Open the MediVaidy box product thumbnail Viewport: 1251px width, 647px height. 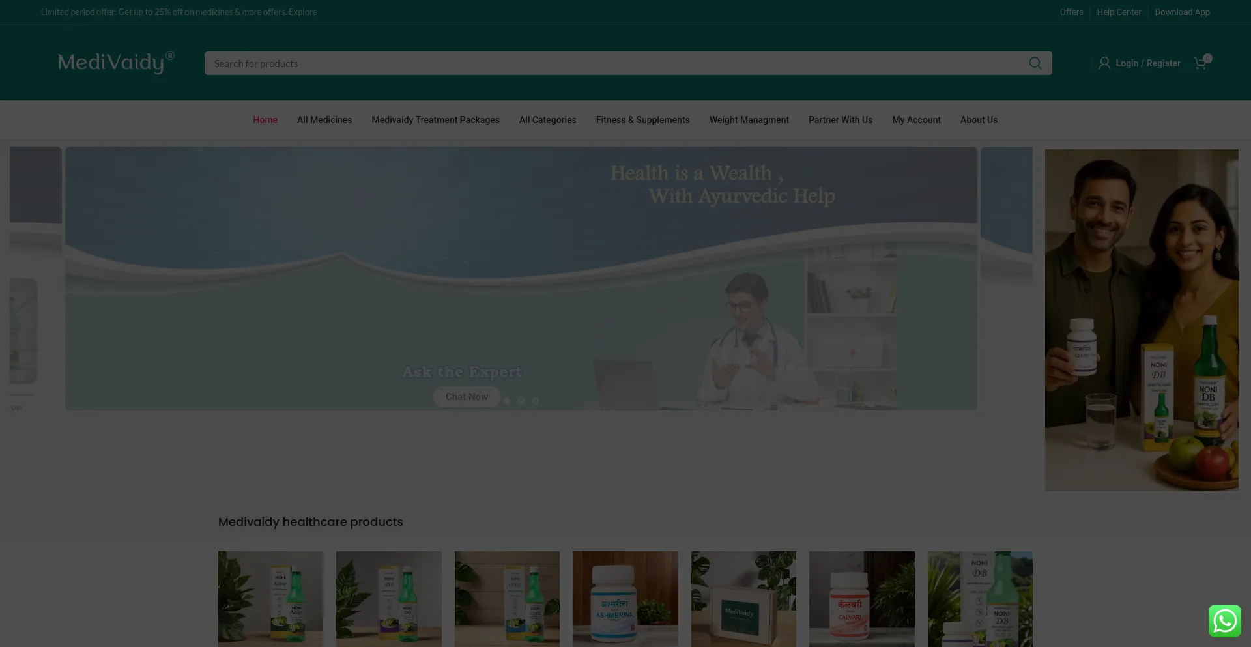(x=743, y=599)
